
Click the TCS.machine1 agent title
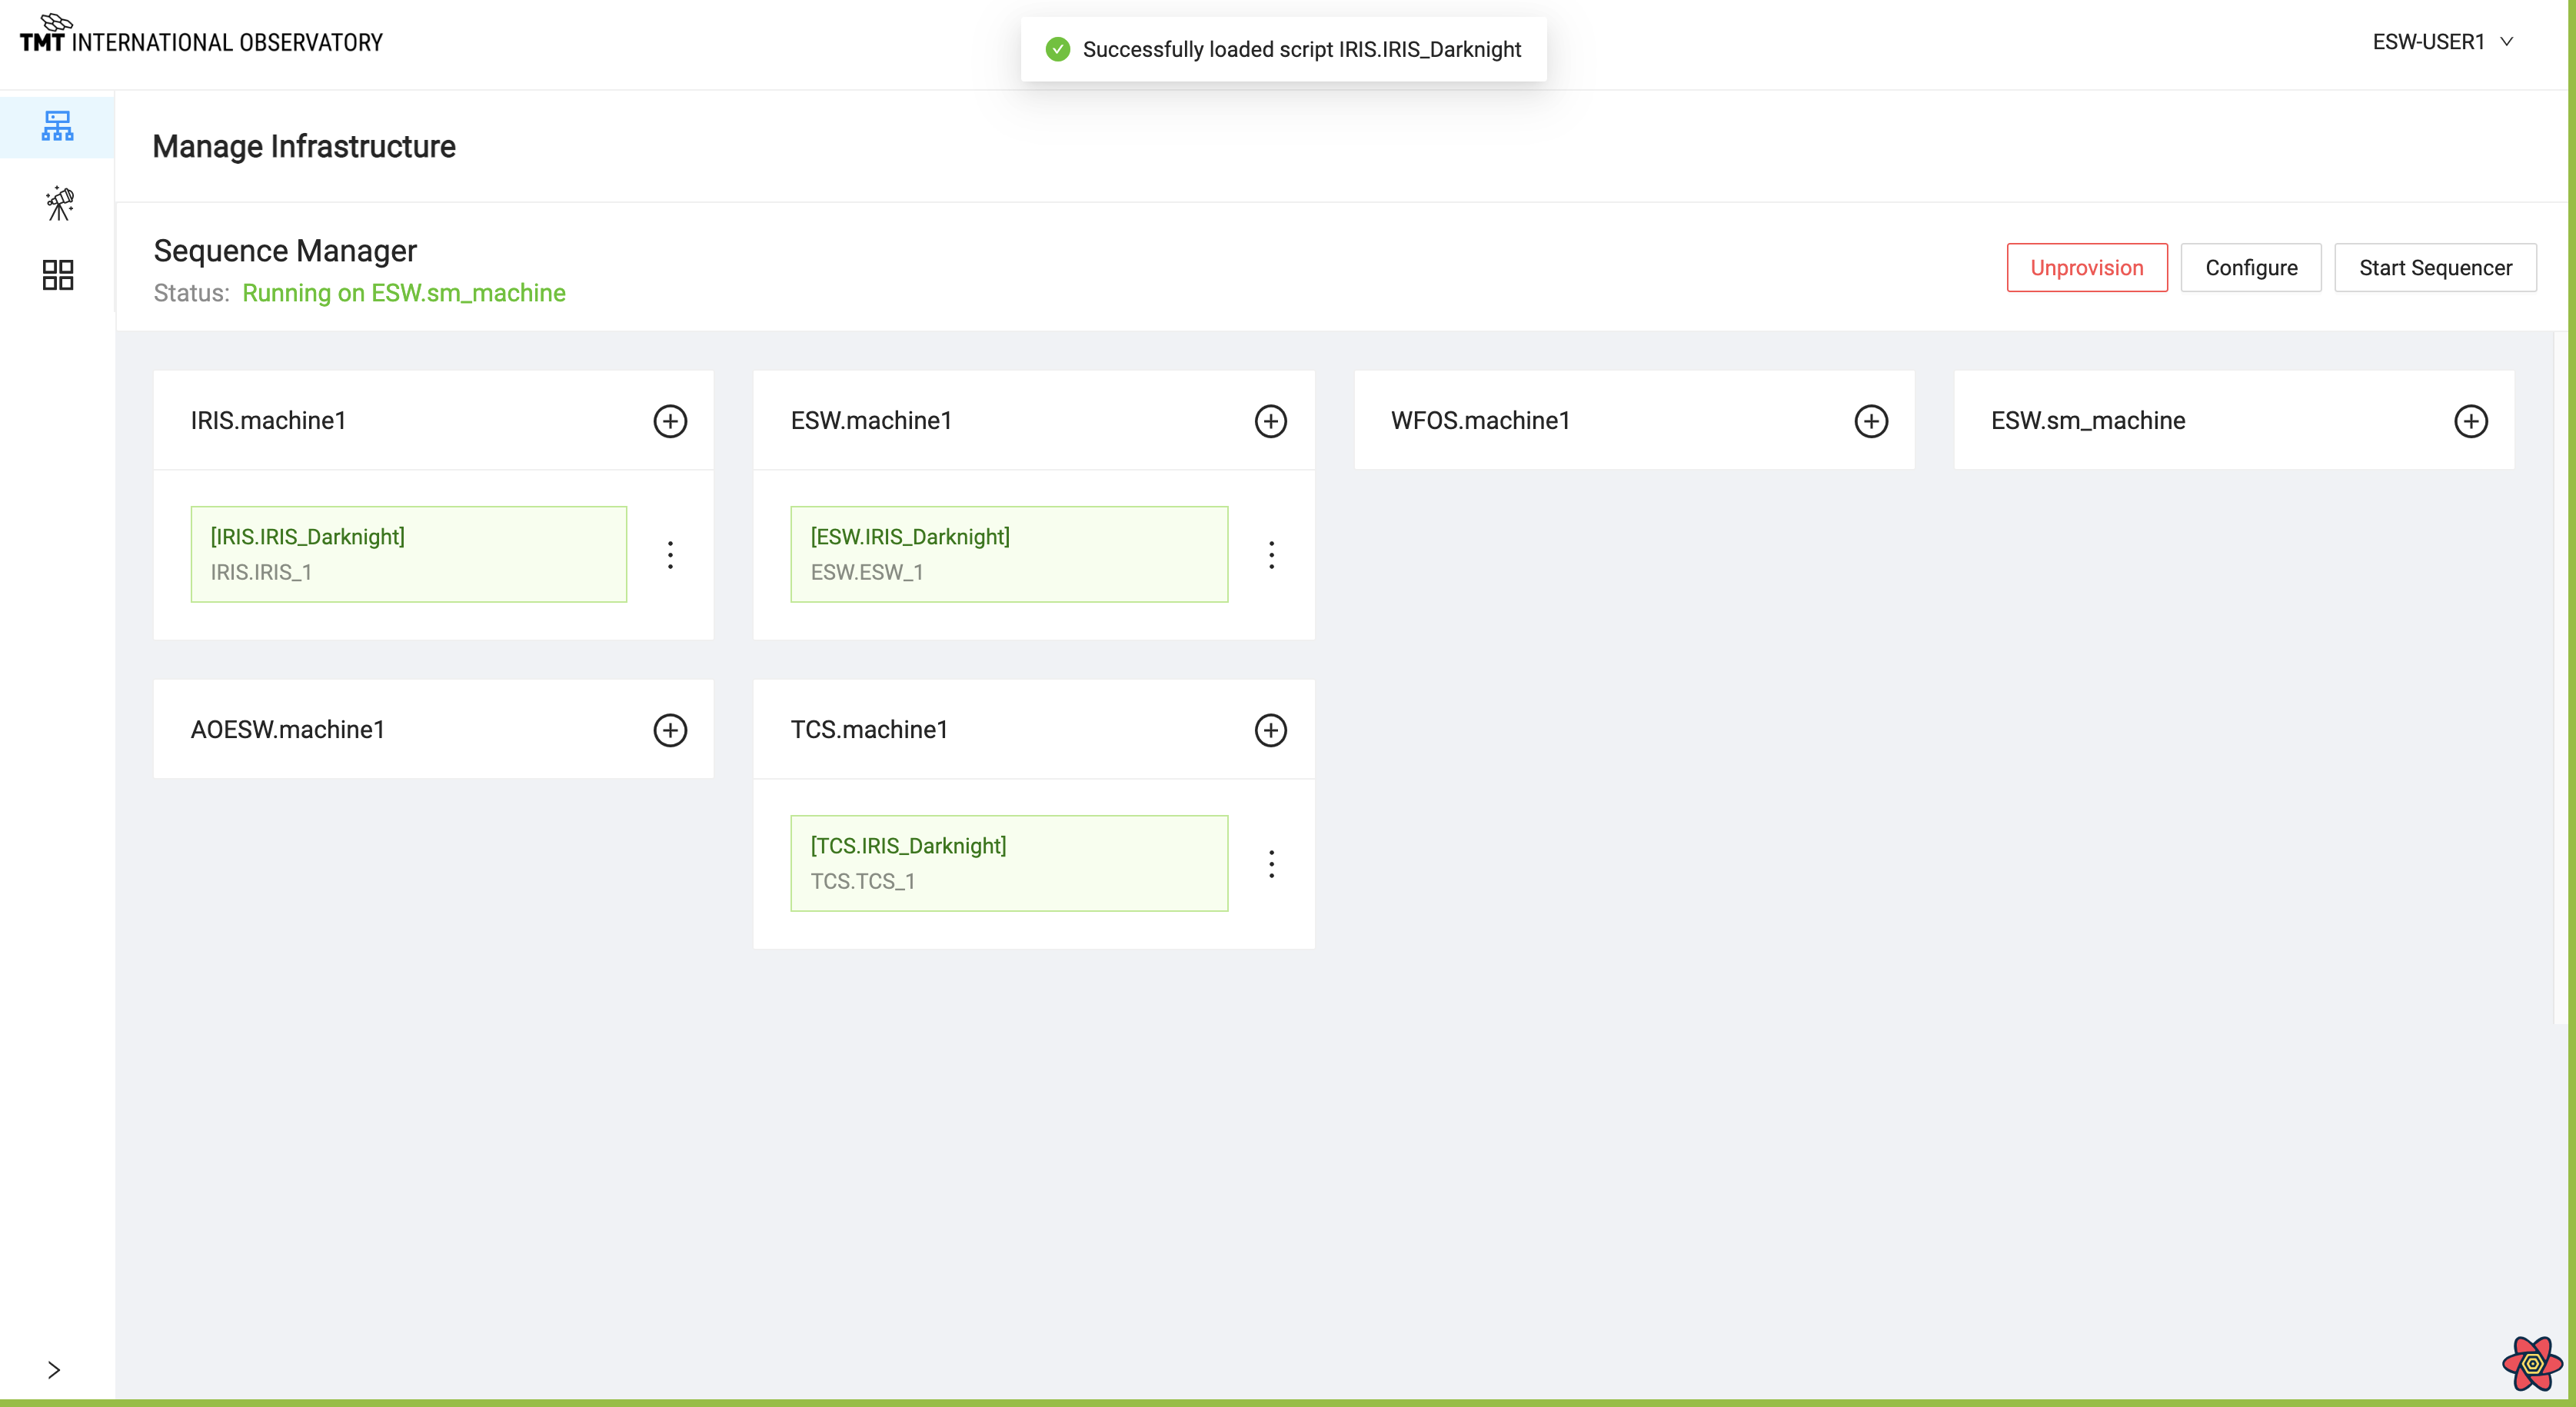pyautogui.click(x=868, y=729)
